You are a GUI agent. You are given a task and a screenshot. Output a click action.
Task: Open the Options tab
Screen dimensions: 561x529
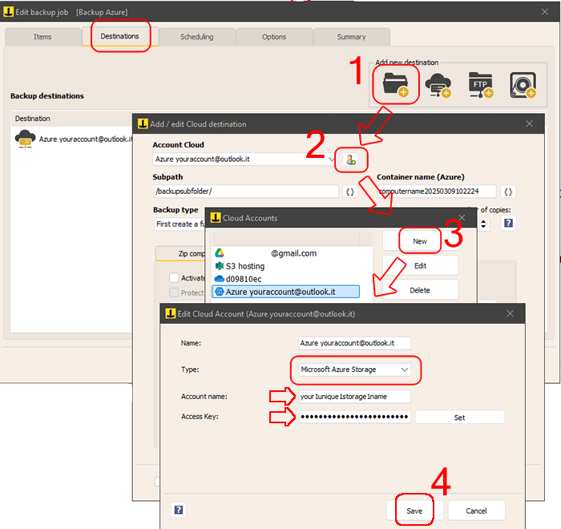click(x=274, y=37)
